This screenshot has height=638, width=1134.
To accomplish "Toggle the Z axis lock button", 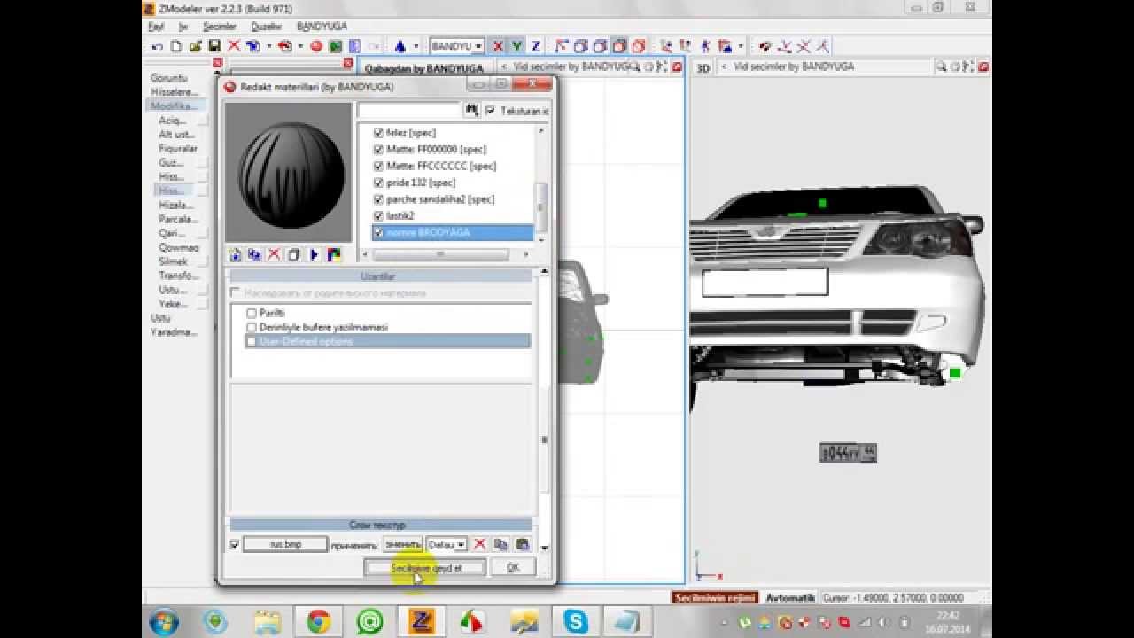I will [x=535, y=46].
